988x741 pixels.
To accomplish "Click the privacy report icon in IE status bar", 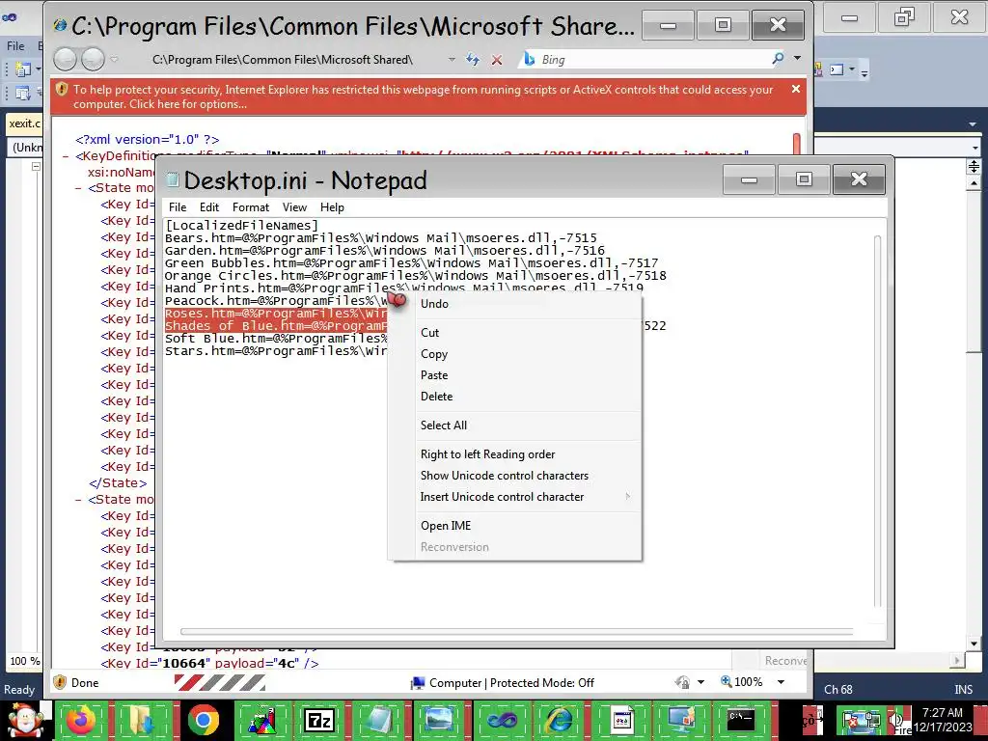I will 682,682.
